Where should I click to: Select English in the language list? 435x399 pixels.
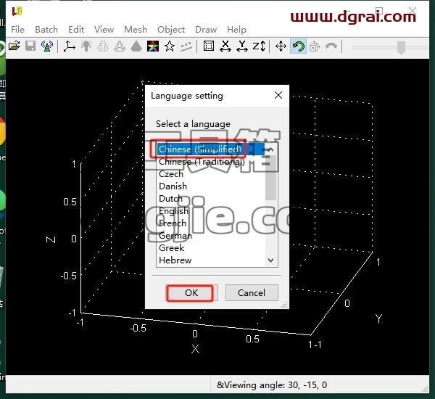click(210, 211)
